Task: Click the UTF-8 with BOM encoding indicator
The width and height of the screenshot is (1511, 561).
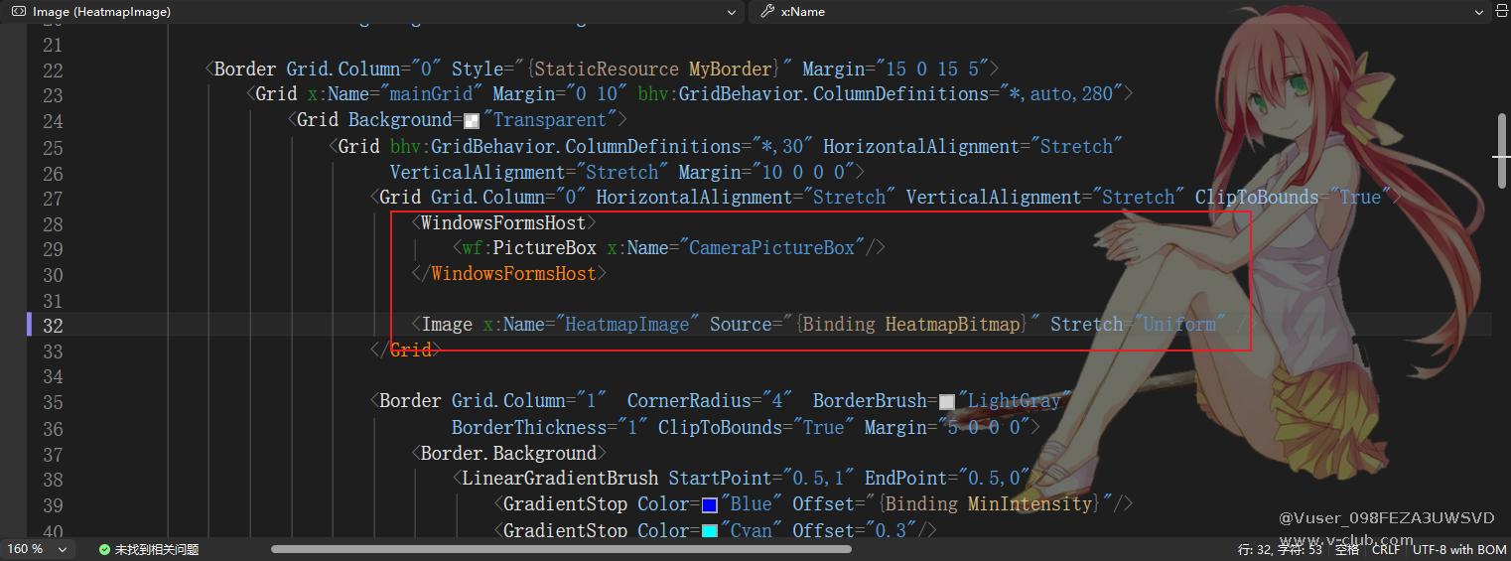Action: click(x=1458, y=549)
